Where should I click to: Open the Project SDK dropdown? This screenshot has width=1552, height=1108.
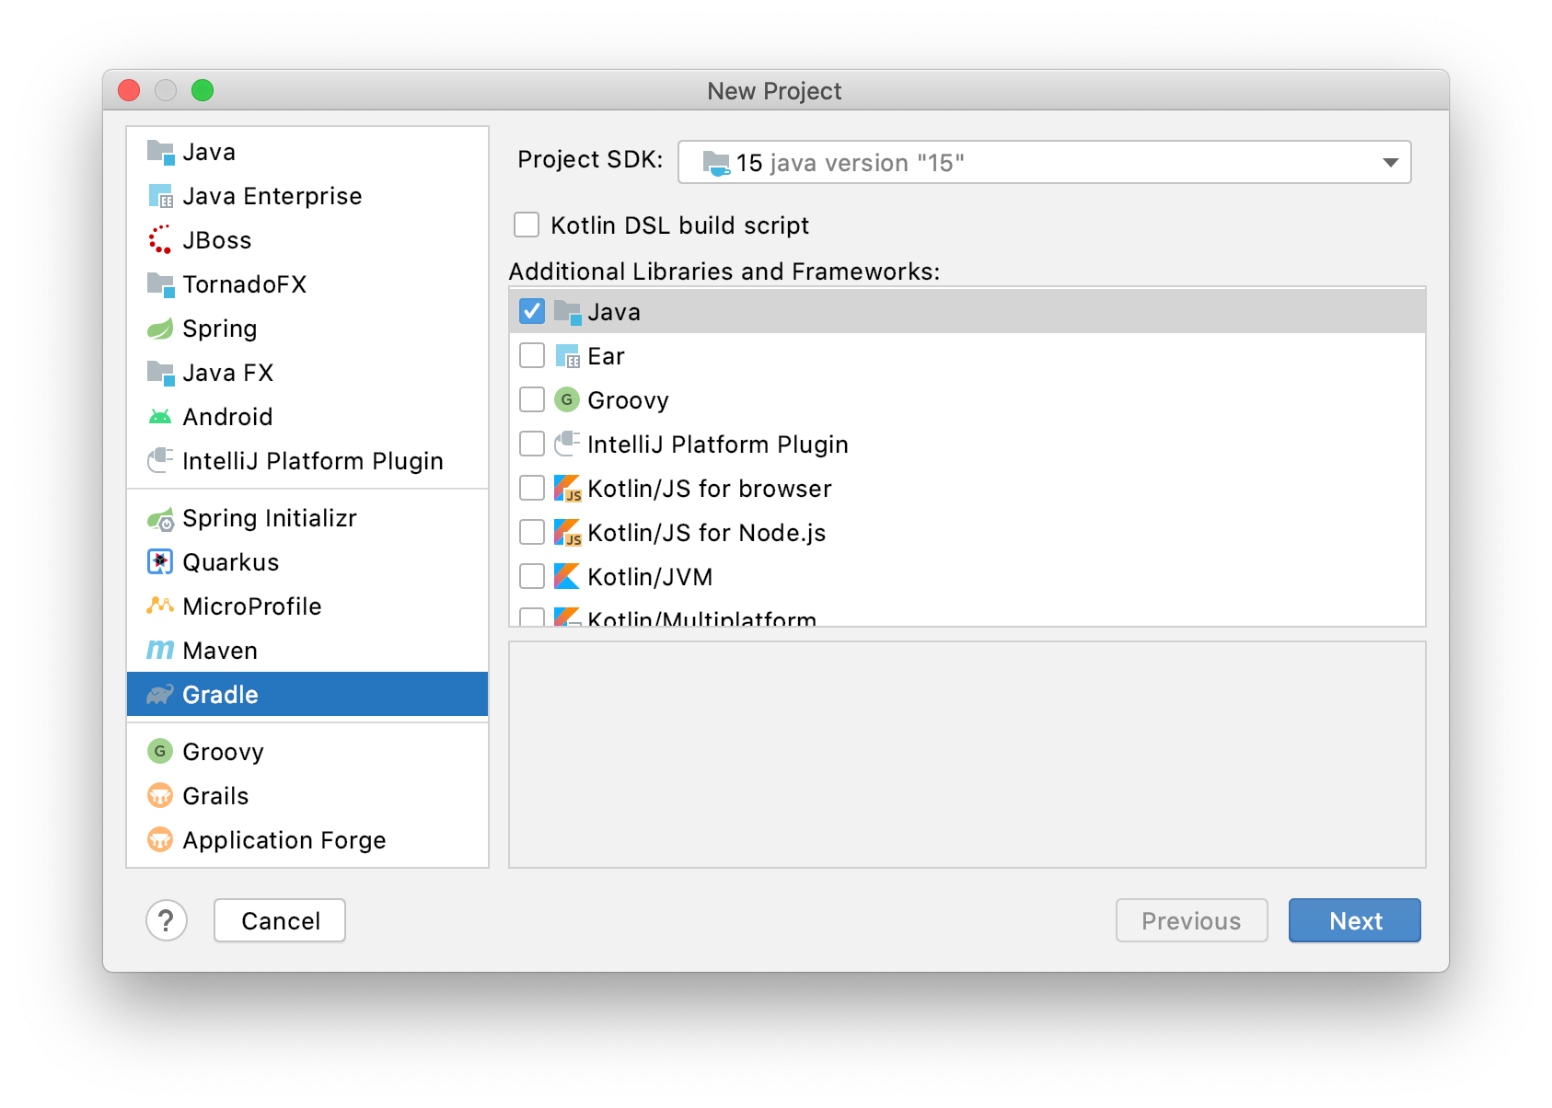click(x=1044, y=163)
